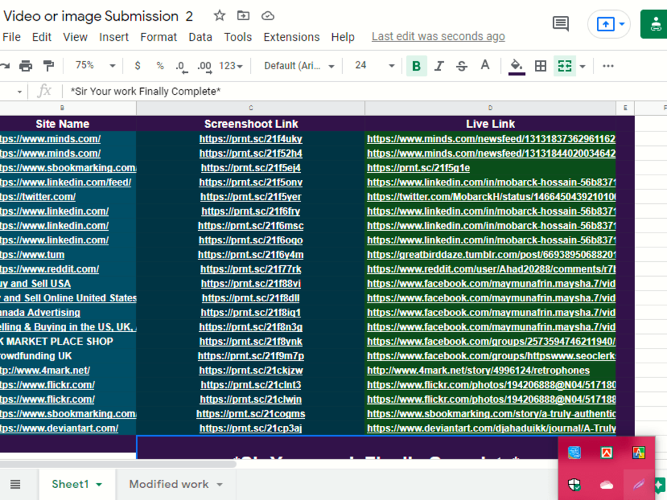Expand the Sheet1 tab options arrow
The image size is (667, 500).
[x=99, y=485]
